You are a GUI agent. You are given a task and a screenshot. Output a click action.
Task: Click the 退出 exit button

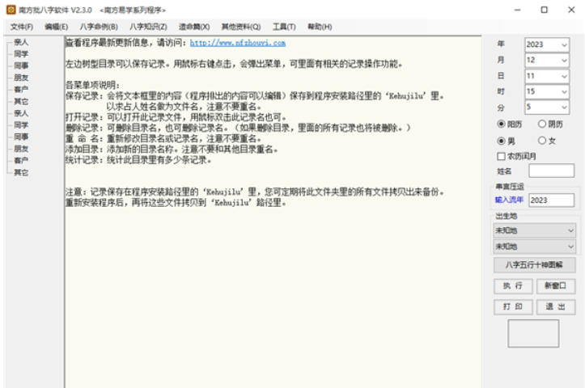556,306
